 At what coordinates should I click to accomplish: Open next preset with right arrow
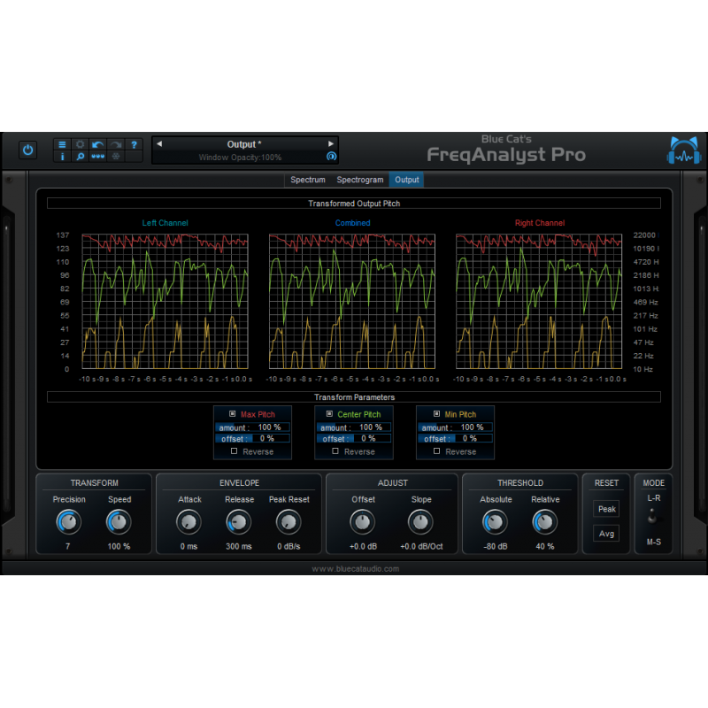point(331,143)
